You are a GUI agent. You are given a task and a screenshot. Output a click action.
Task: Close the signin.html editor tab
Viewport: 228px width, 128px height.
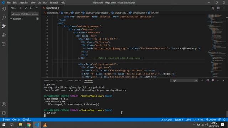(x=59, y=8)
